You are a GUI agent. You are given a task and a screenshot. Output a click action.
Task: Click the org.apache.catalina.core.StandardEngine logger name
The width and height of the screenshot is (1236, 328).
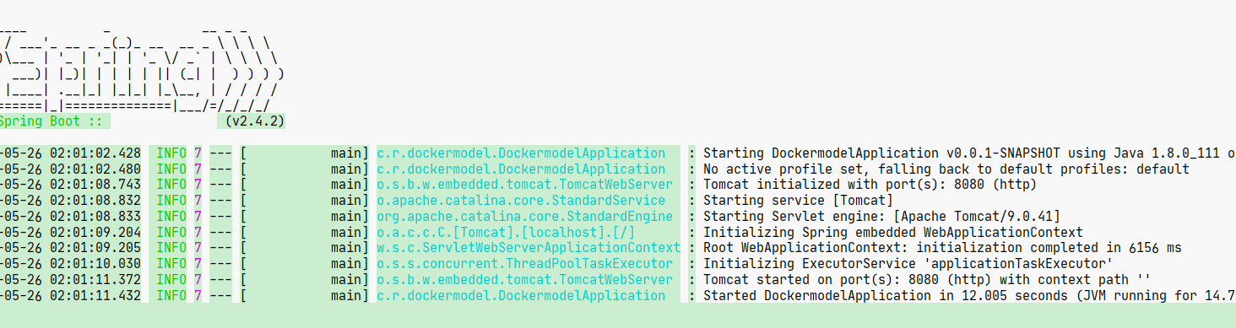point(524,217)
